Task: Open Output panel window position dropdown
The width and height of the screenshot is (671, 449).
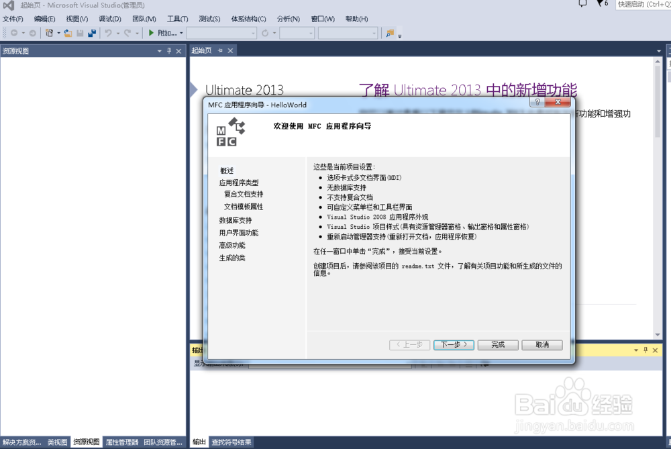Action: coord(636,350)
